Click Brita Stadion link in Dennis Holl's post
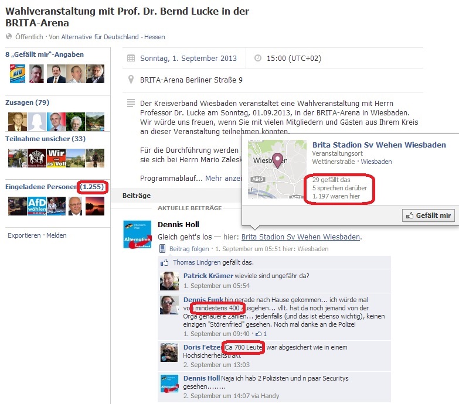 coord(301,237)
